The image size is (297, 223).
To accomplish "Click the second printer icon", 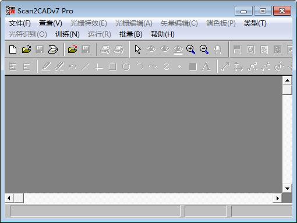I will [118, 49].
